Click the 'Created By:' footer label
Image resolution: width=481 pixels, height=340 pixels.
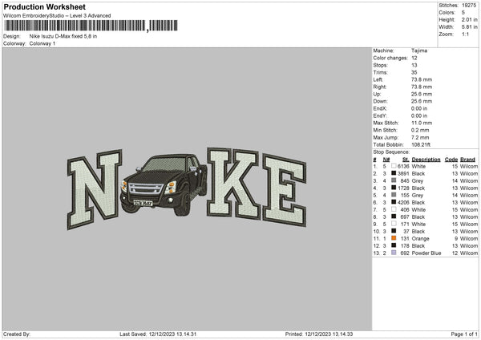17,334
